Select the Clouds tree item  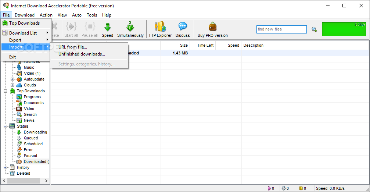30,85
